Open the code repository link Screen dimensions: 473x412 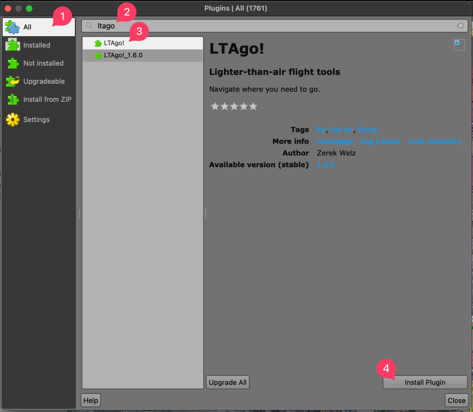click(x=434, y=141)
